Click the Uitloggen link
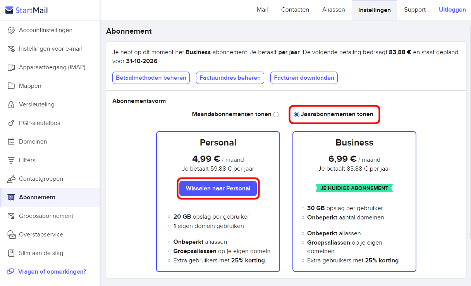The width and height of the screenshot is (471, 286). 452,10
